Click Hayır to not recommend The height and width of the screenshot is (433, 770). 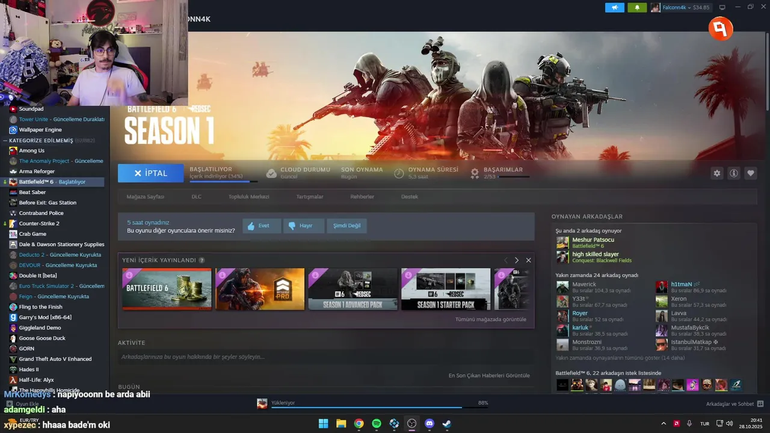(304, 226)
